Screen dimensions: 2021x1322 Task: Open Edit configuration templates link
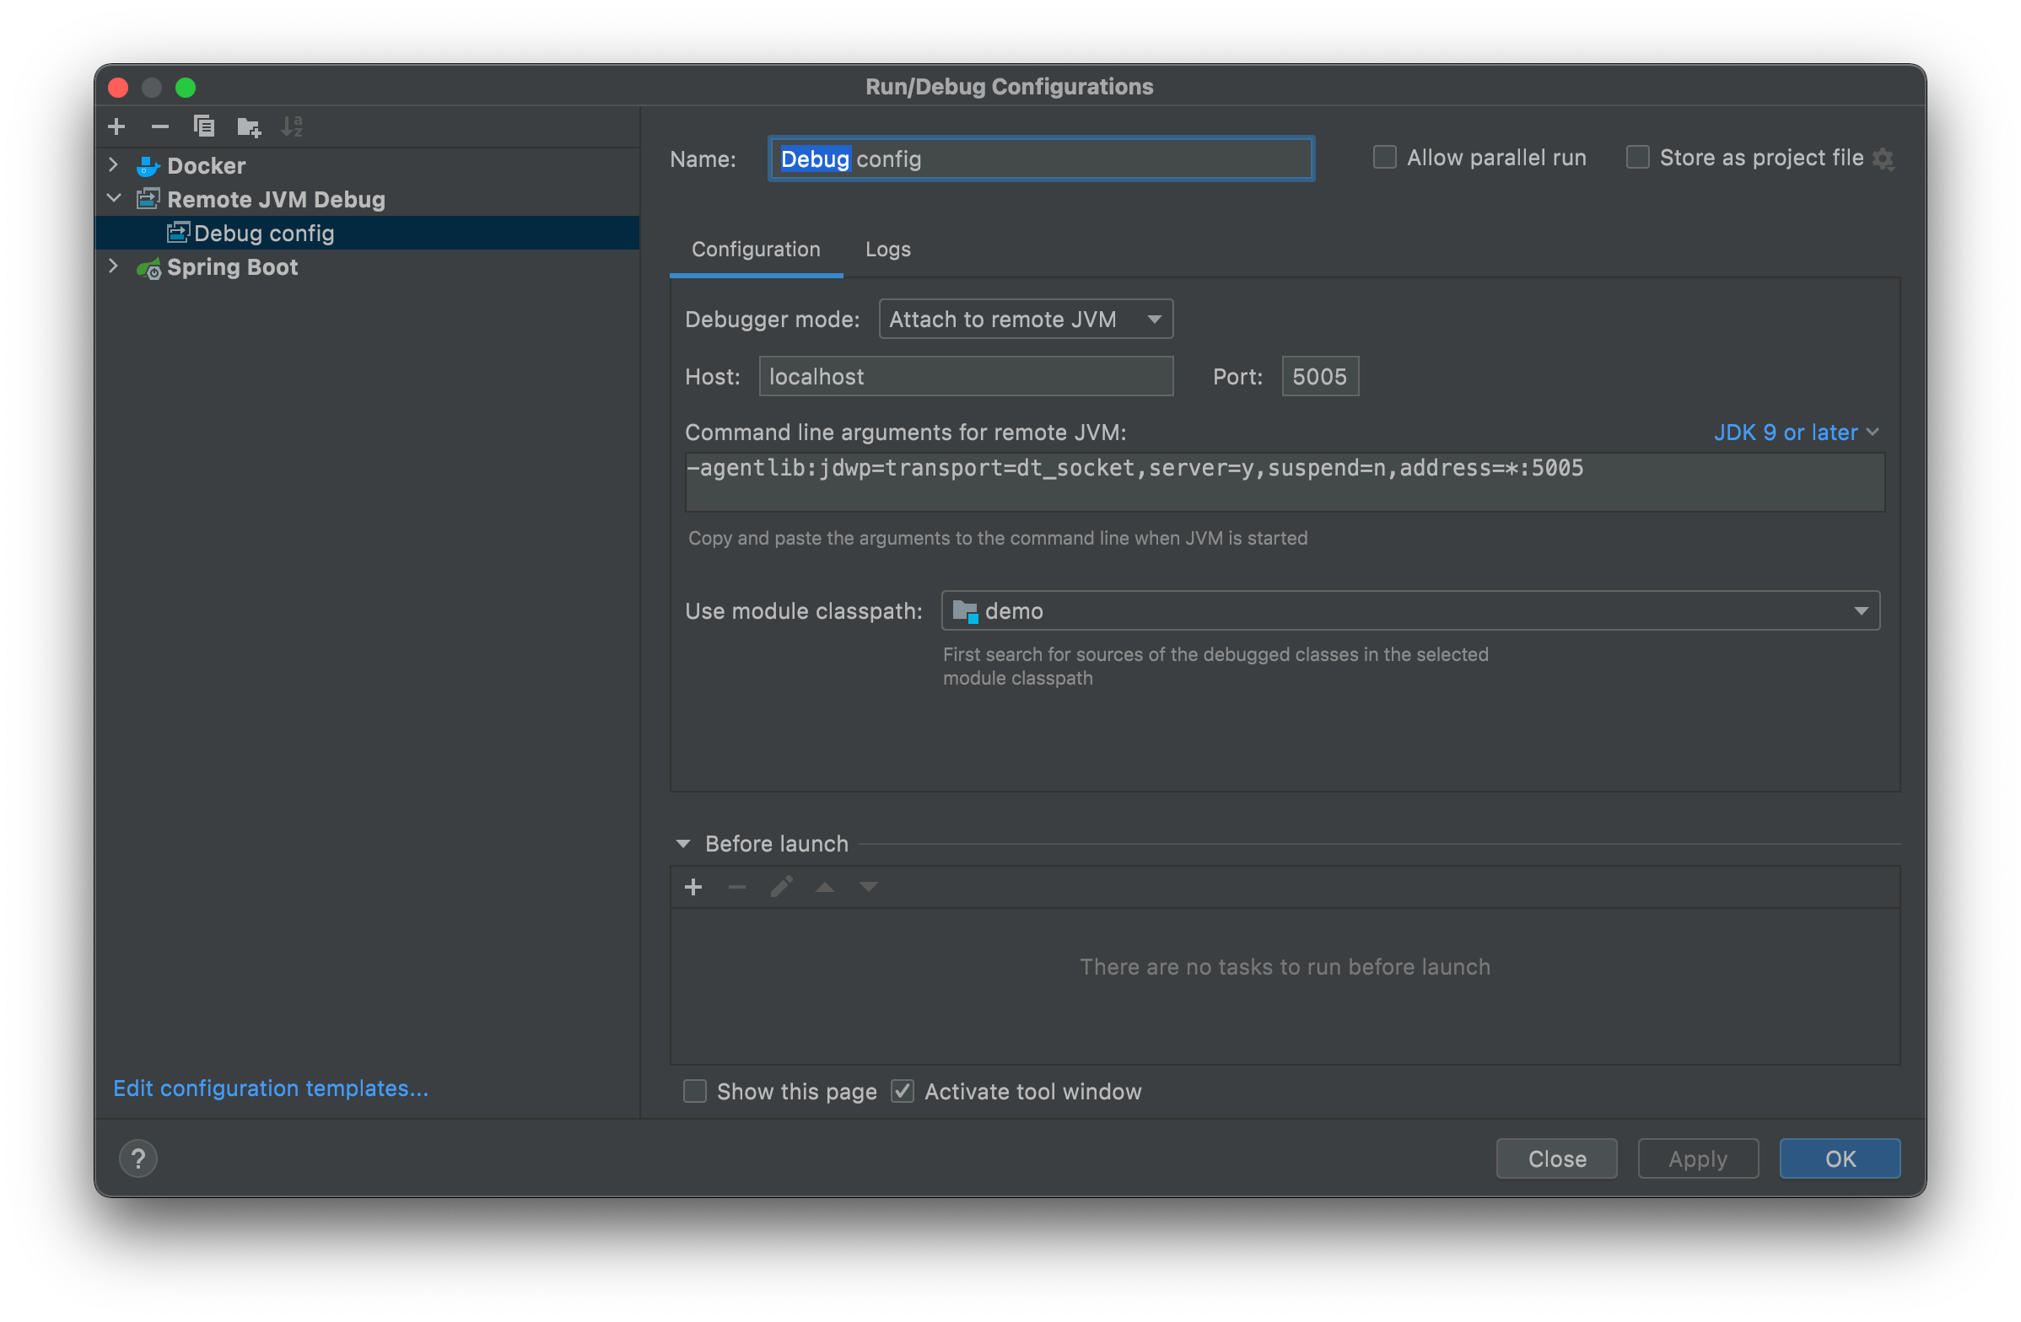[271, 1088]
